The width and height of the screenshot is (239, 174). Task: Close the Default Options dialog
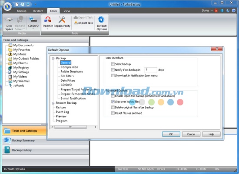[x=216, y=49]
